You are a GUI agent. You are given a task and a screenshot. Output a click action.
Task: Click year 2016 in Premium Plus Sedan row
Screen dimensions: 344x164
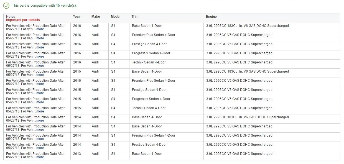coord(77,35)
